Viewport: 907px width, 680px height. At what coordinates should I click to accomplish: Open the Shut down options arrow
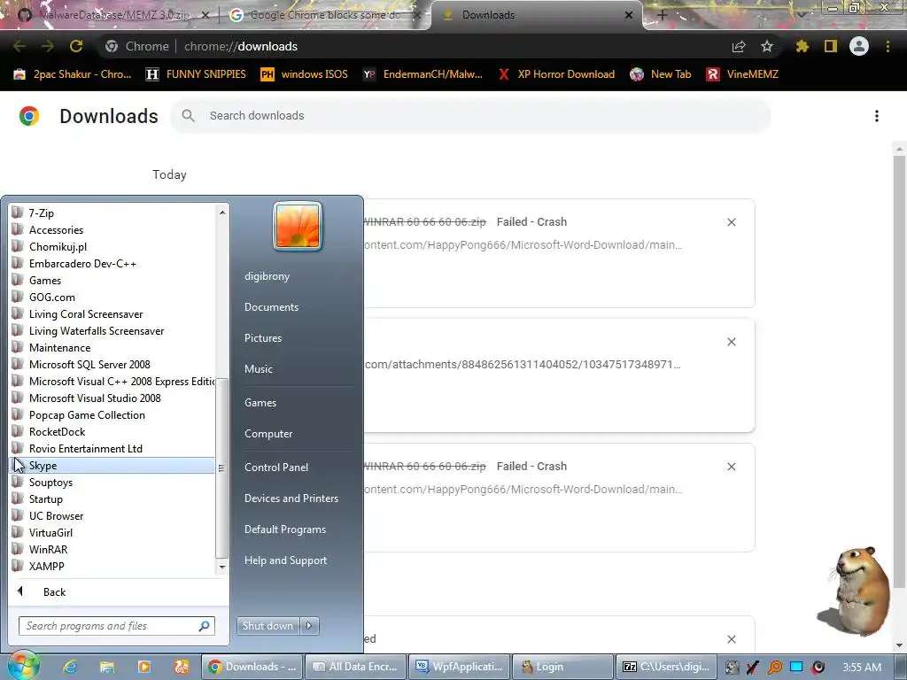click(309, 626)
